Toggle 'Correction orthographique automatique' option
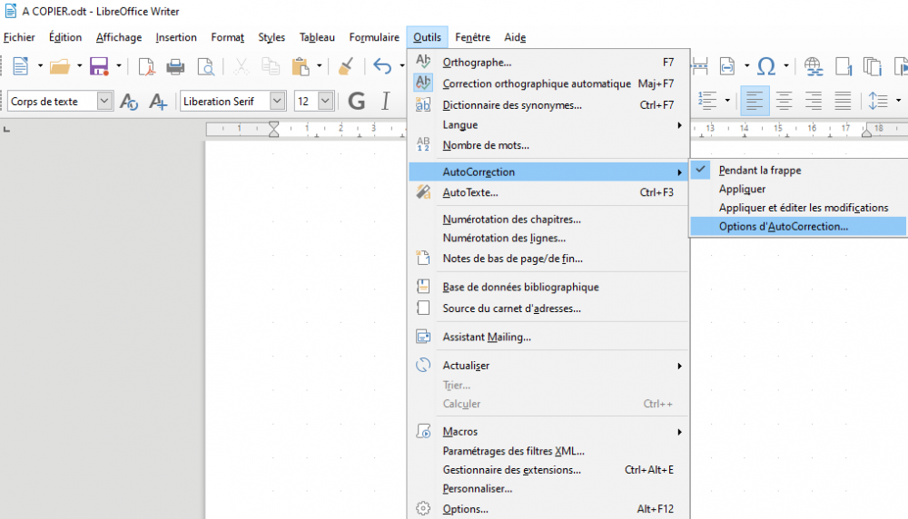Viewport: 908px width, 519px height. pyautogui.click(x=536, y=83)
